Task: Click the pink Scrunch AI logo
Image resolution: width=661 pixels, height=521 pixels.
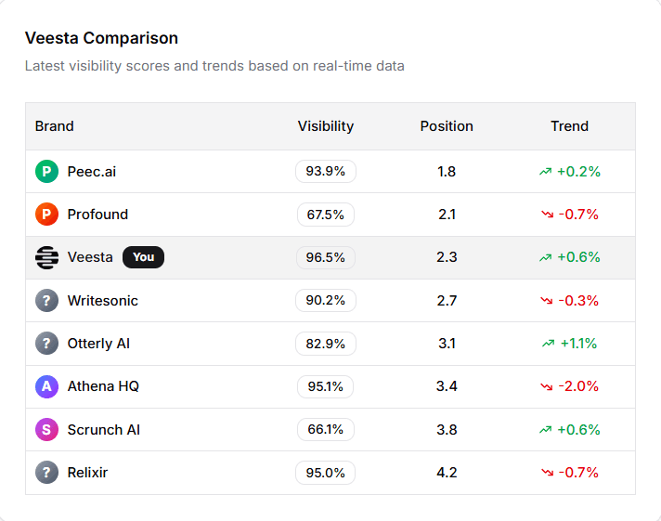Action: pos(46,430)
